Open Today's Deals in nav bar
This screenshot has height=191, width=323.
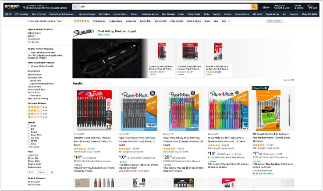tap(193, 14)
